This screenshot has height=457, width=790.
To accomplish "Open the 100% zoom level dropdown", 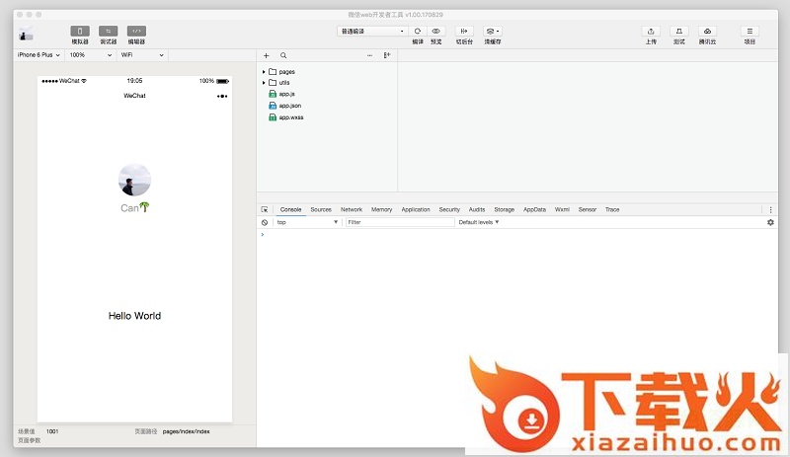I will pyautogui.click(x=91, y=55).
